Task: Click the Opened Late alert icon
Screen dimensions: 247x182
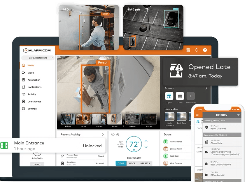Action: (x=176, y=71)
